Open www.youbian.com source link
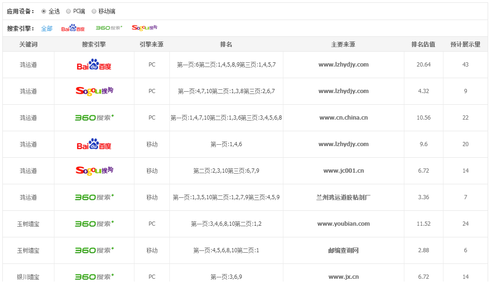Screen dimensions: 490x289 tap(343, 224)
